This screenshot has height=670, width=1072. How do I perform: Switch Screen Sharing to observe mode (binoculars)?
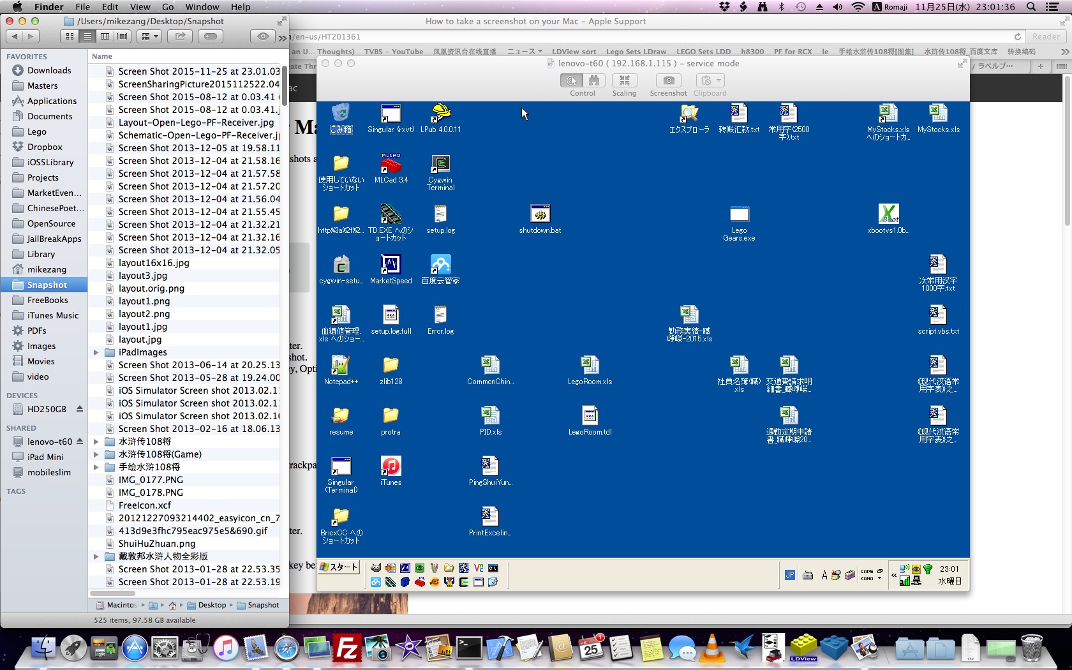(594, 80)
